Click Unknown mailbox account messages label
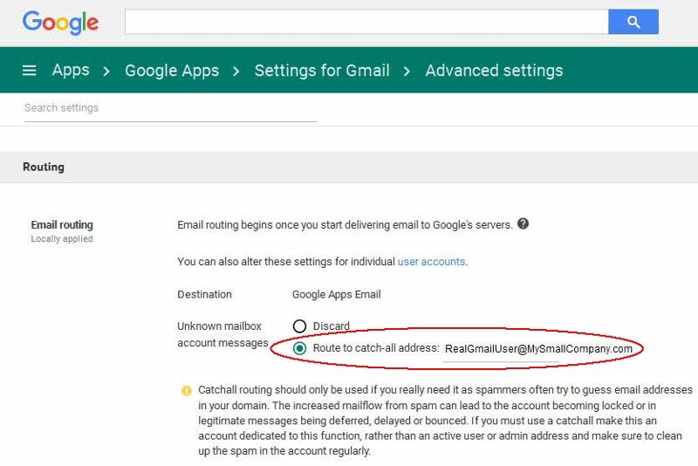 (x=222, y=335)
